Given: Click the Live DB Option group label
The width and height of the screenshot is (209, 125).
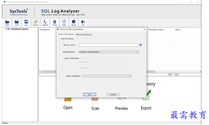Looking at the screenshot, I should 67,39.
